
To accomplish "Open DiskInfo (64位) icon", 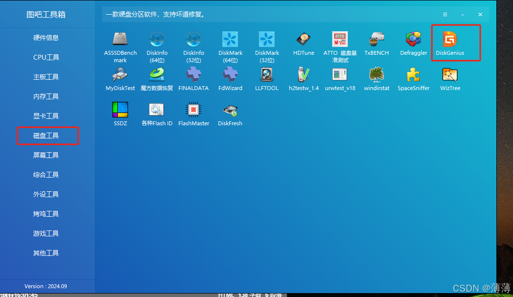I will 157,47.
